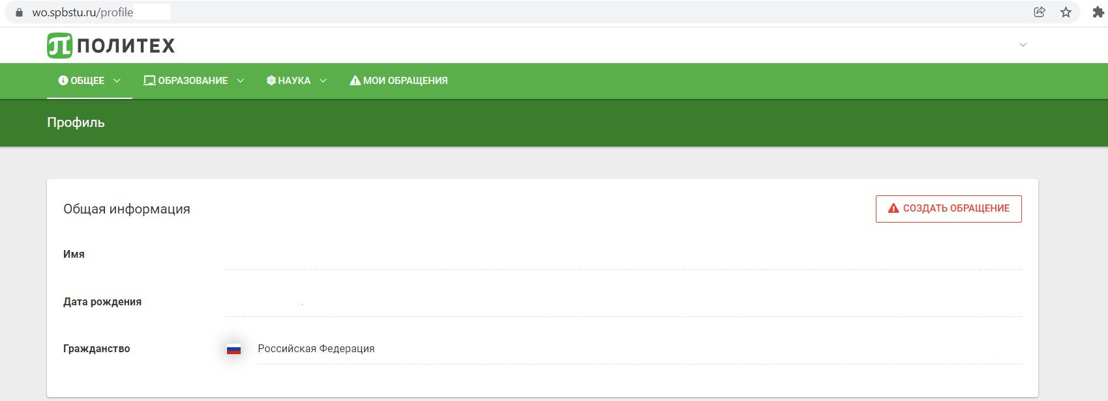Click the laptop icon beside ОБРАЗОВАНИЕ
This screenshot has height=401, width=1108.
(149, 81)
